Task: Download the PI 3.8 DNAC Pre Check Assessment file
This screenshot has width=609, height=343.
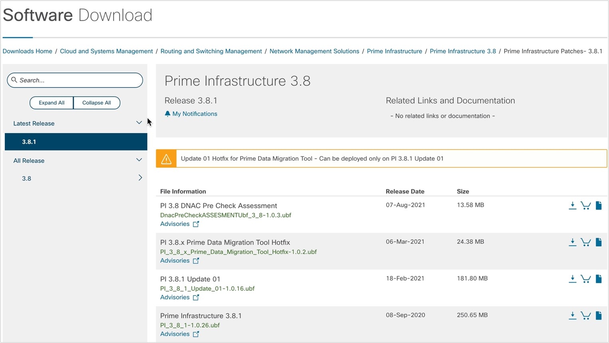Action: (x=572, y=206)
